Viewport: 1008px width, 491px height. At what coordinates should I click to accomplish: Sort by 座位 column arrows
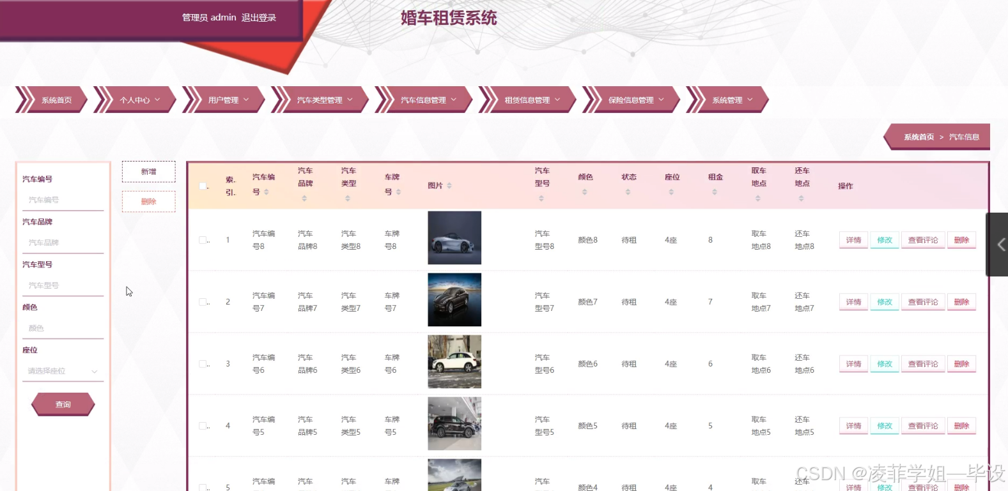coord(671,192)
